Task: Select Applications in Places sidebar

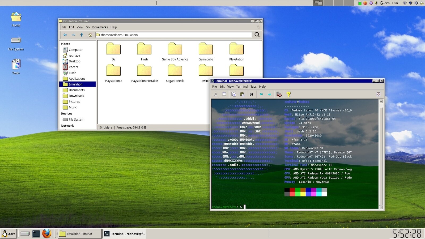Action: pos(78,79)
